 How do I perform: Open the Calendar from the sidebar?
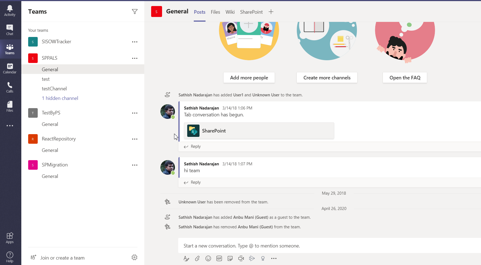(10, 68)
